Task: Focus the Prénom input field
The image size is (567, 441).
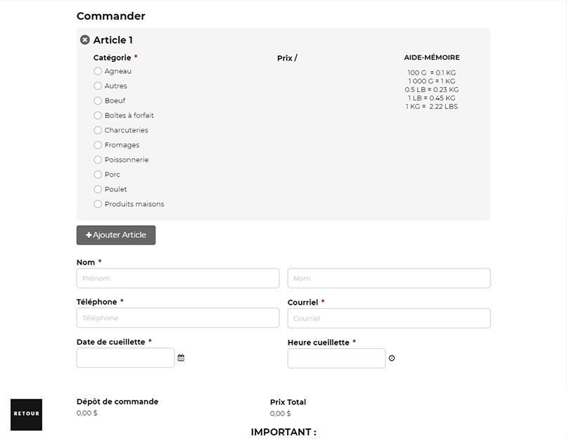Action: [x=178, y=279]
